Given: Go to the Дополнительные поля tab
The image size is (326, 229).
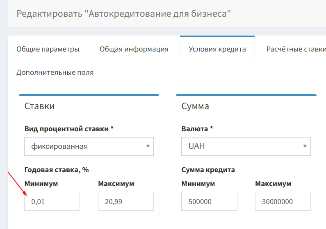Looking at the screenshot, I should tap(55, 72).
